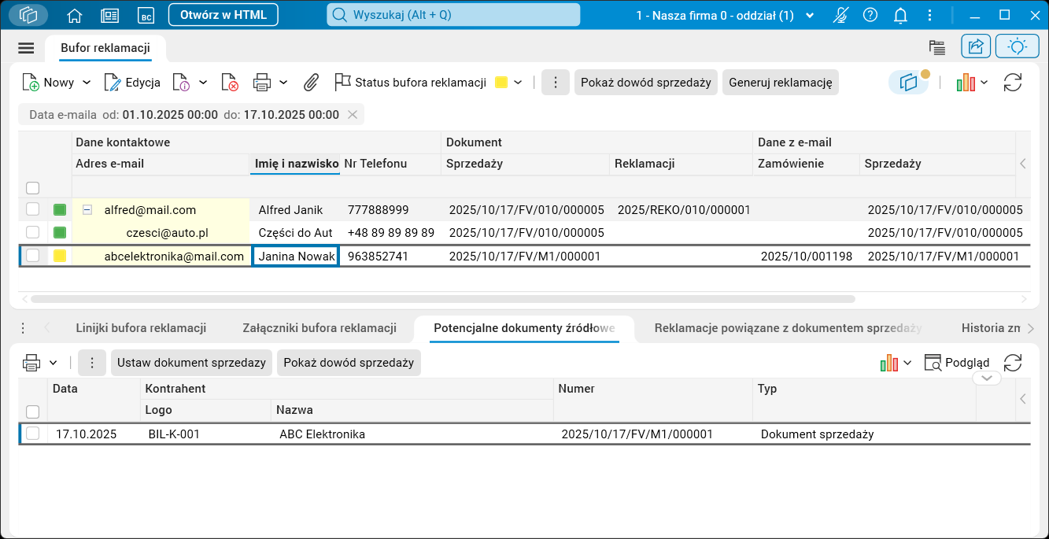This screenshot has width=1049, height=539.
Task: Click Generuj reklamację button
Action: coord(781,83)
